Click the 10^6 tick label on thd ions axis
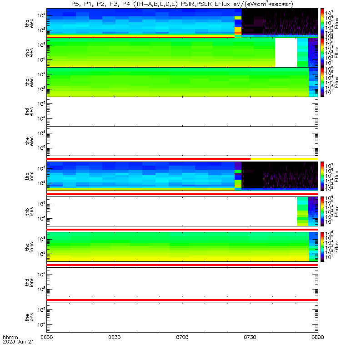341x363 pixels. [x=41, y=275]
